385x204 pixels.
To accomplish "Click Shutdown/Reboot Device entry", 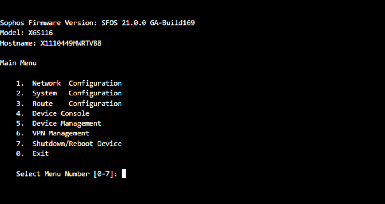I will [77, 144].
